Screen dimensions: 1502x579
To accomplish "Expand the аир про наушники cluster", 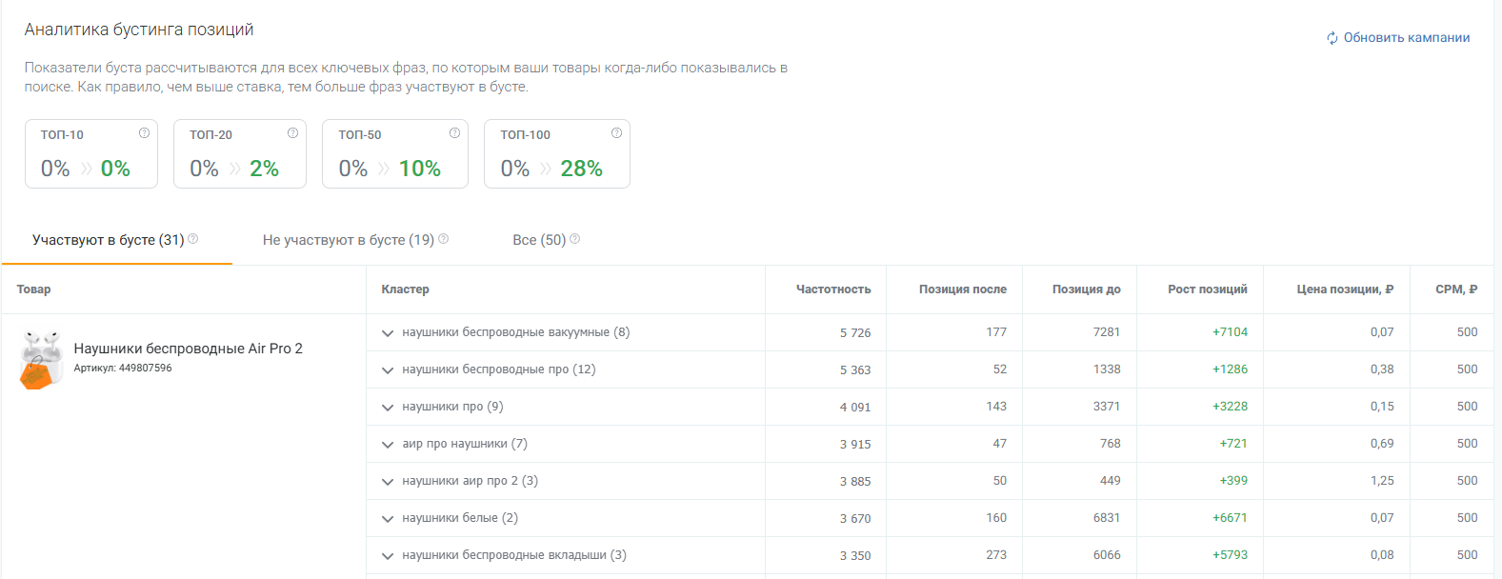I will click(388, 445).
